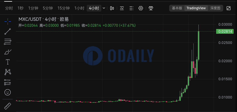Switch to 分时 time-sharing view
This screenshot has height=112, width=237.
tap(9, 8)
